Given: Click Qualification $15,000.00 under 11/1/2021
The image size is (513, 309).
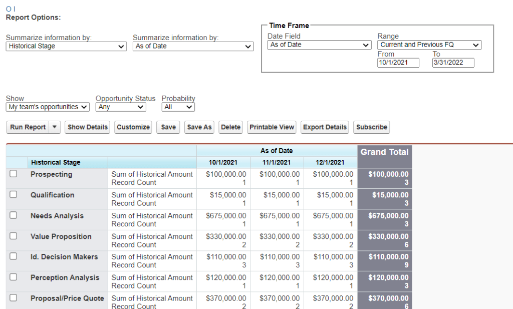Looking at the screenshot, I should [x=282, y=195].
